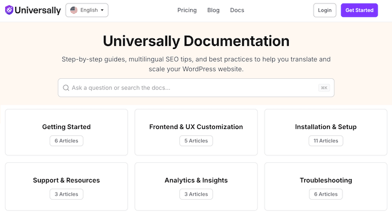This screenshot has height=221, width=392.
Task: Click the ⌘K shortcut badge in search
Action: point(324,87)
